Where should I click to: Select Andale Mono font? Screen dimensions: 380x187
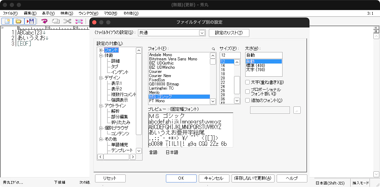pos(160,55)
